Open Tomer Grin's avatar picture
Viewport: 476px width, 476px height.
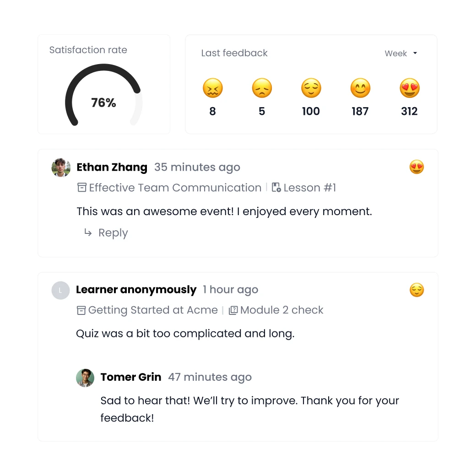[85, 378]
